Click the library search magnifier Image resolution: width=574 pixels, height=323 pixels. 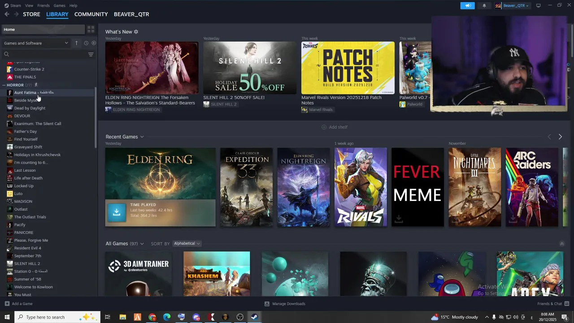click(6, 54)
